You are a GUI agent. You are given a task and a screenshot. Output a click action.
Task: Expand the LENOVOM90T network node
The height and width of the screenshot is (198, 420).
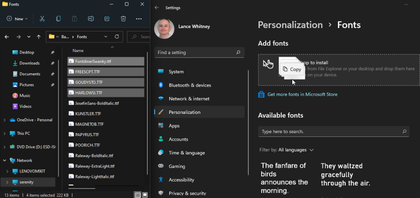(7, 171)
